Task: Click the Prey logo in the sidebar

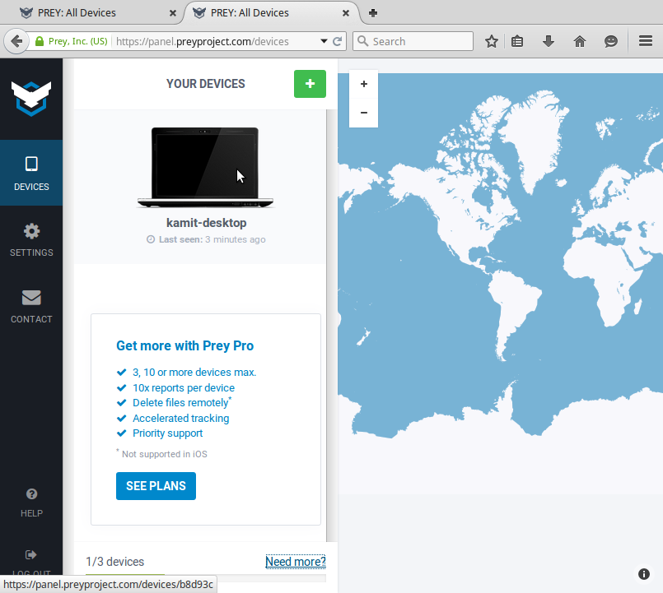Action: click(x=31, y=99)
